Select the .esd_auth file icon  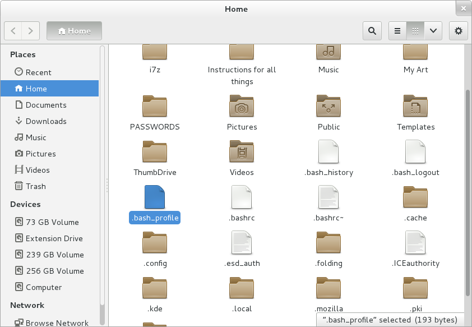point(242,242)
